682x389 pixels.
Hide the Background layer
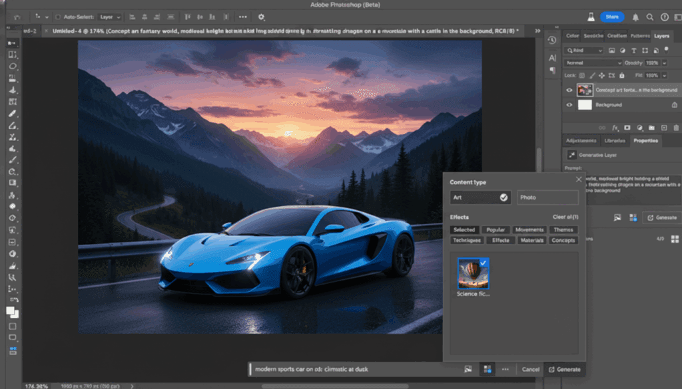click(569, 104)
